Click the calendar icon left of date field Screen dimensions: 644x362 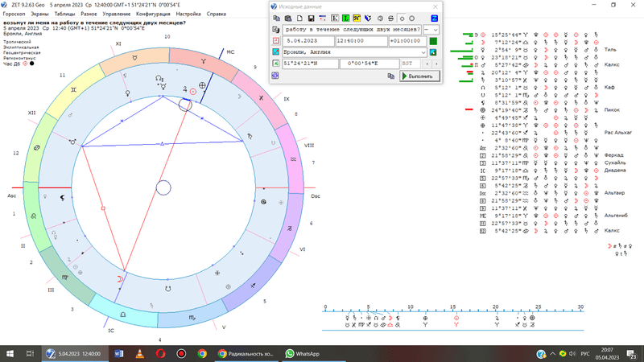click(x=276, y=40)
